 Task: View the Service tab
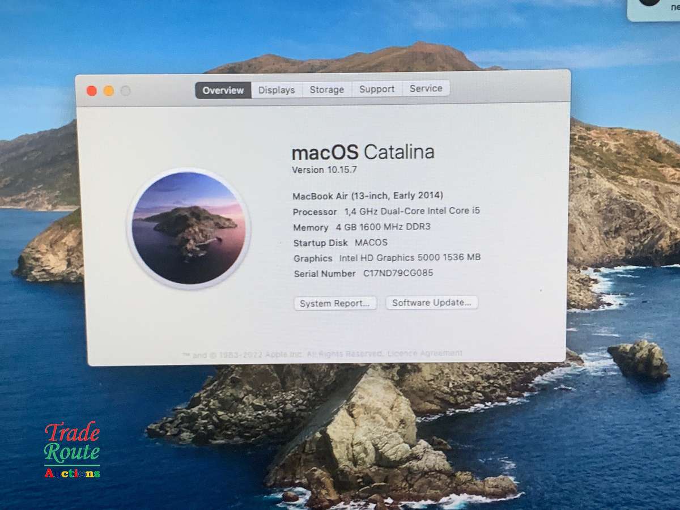(426, 88)
